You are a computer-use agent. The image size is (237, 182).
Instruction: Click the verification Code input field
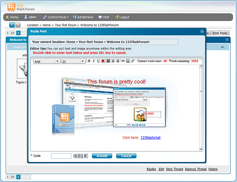61,156
